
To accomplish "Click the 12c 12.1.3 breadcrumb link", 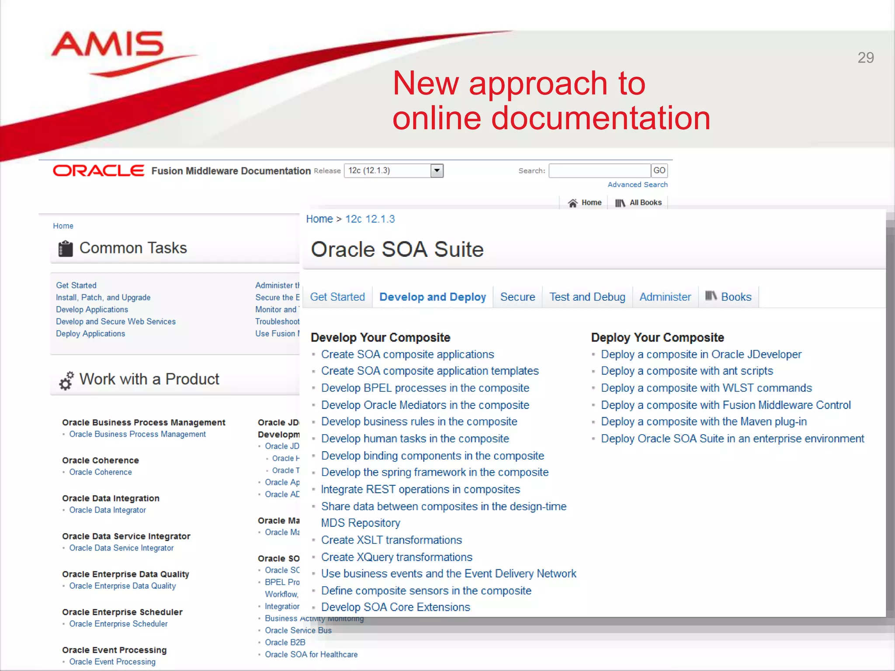I will click(x=370, y=219).
